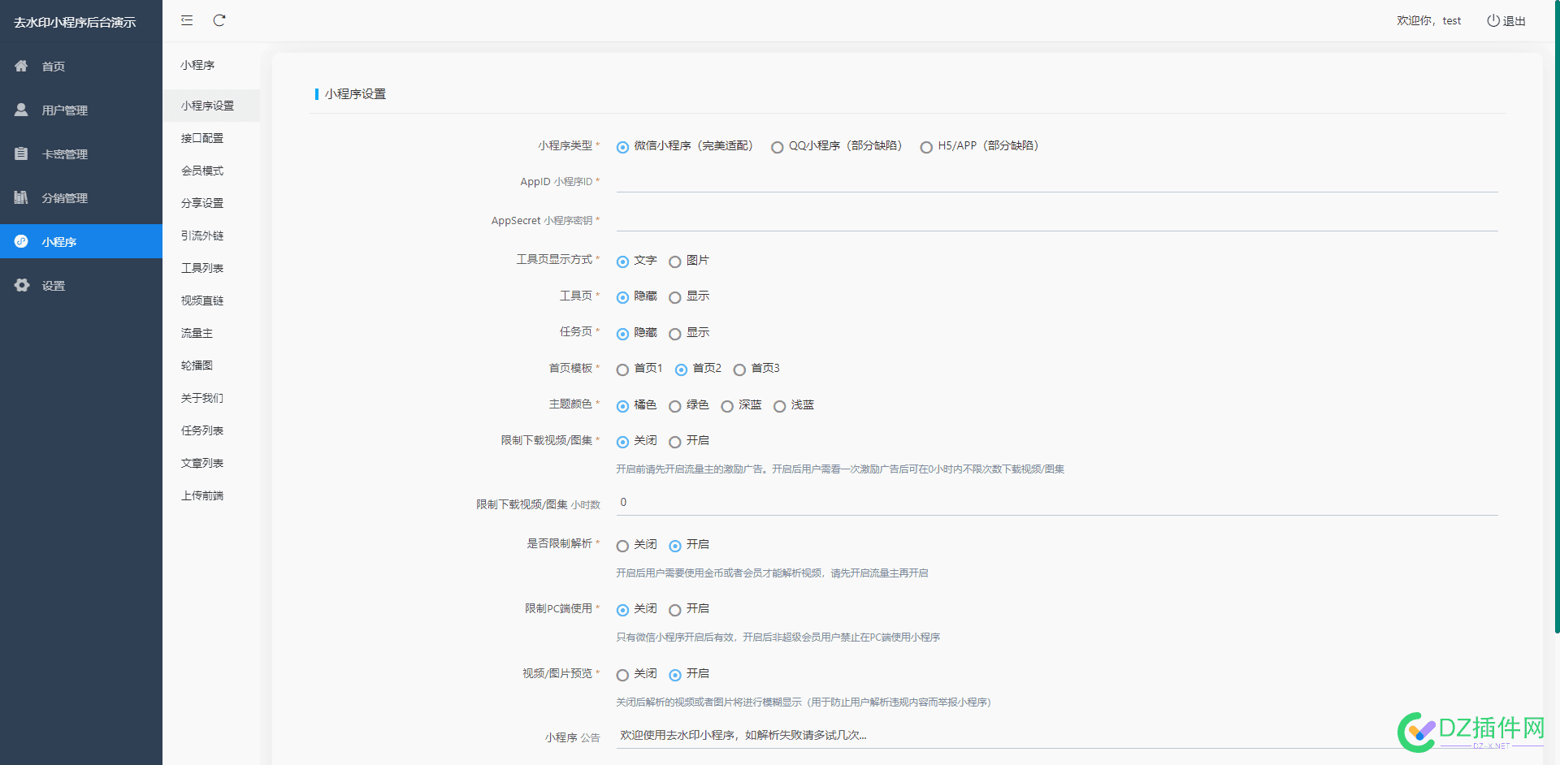
Task: Click the 去水印小程序后台演示 title
Action: click(x=75, y=22)
